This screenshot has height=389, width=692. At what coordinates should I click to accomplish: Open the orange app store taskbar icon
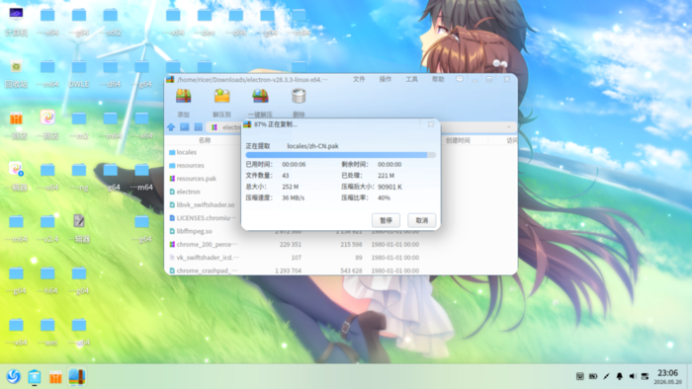tap(55, 376)
